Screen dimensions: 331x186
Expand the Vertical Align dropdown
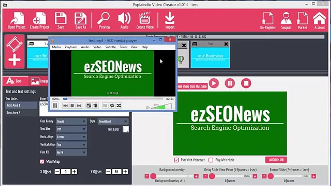point(71,145)
